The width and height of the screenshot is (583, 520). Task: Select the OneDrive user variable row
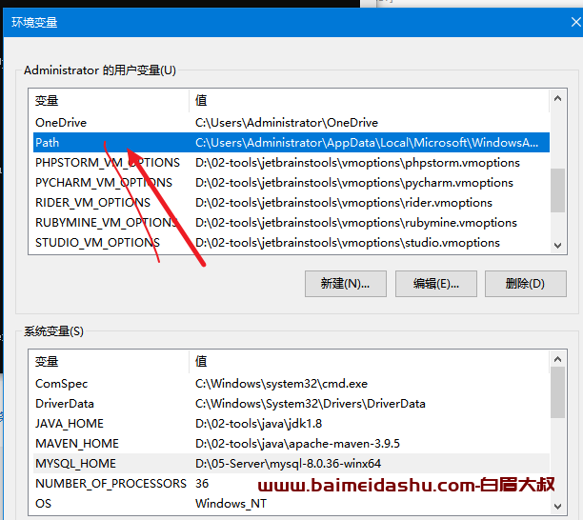[x=291, y=123]
